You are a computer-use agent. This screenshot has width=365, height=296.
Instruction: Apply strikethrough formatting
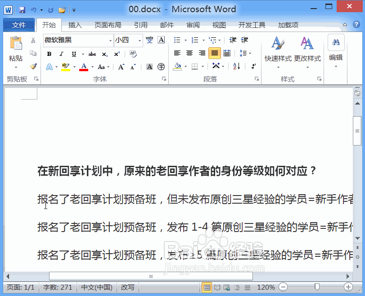(92, 54)
